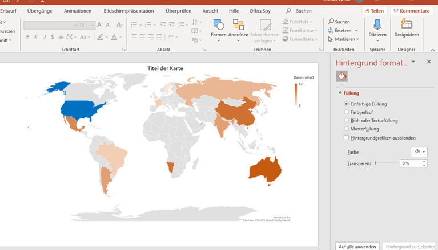This screenshot has height=250, width=438.
Task: Click the numbered list icon
Action: [148, 25]
